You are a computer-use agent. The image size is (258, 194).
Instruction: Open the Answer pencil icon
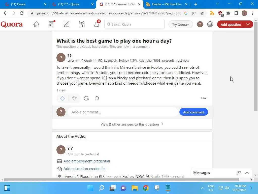(x=67, y=25)
